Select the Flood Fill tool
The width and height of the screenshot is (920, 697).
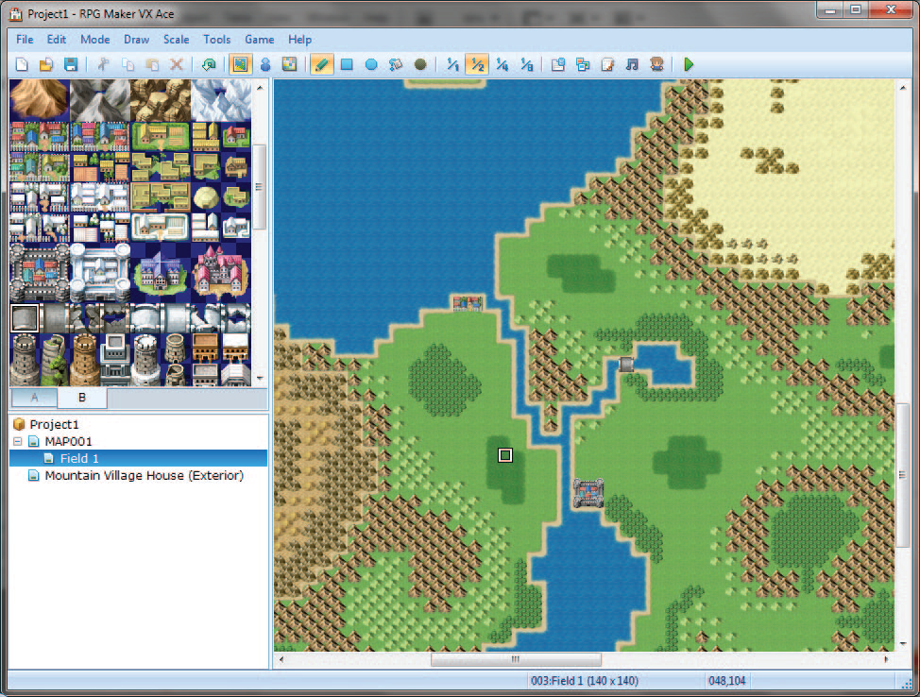click(x=396, y=64)
